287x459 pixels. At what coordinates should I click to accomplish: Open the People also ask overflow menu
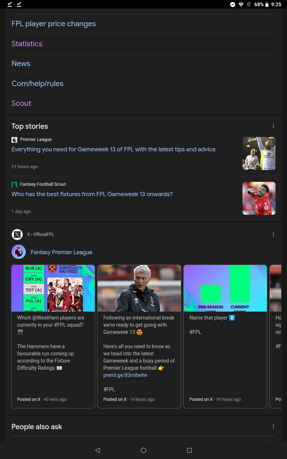click(x=273, y=427)
